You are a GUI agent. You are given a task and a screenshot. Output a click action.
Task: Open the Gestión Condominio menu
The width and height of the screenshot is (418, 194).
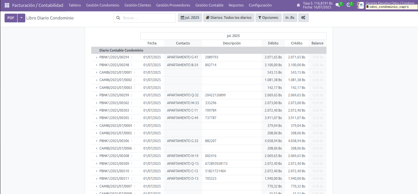103,5
